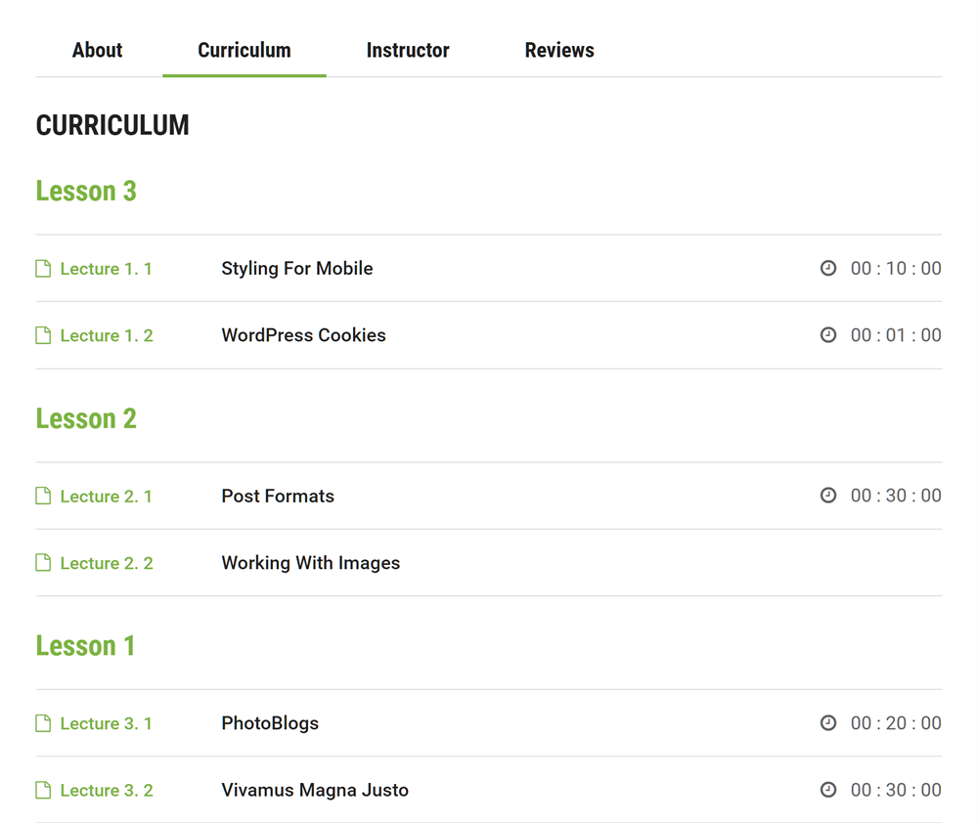
Task: Show the Reviews tab
Action: [559, 50]
